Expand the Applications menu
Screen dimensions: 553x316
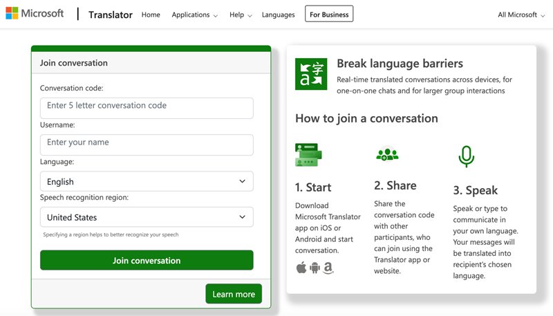click(195, 15)
